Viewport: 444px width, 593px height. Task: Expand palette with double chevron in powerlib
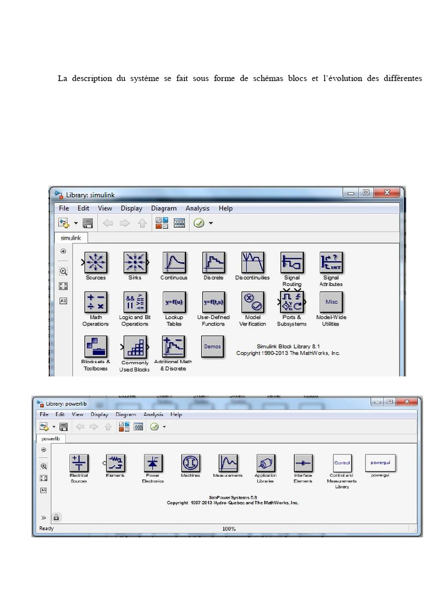click(43, 518)
